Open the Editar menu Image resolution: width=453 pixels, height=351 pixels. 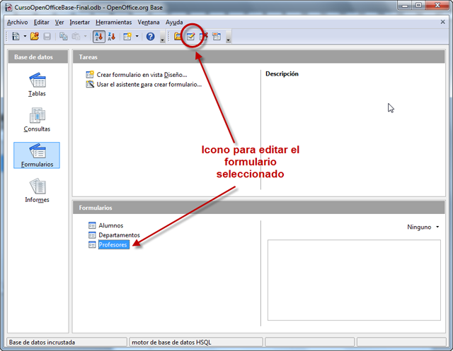click(41, 22)
